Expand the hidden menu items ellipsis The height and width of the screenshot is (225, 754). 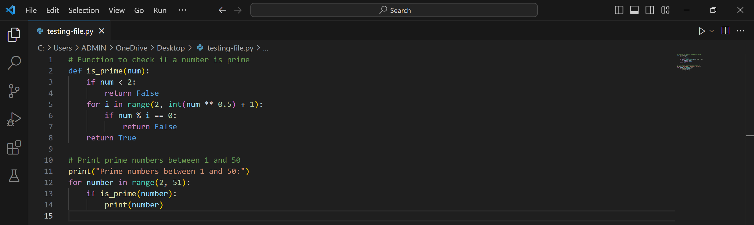(x=183, y=10)
